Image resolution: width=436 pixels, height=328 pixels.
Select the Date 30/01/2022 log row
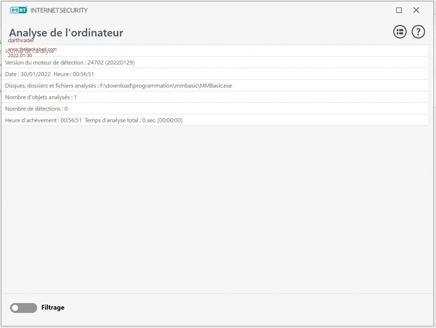coord(49,74)
